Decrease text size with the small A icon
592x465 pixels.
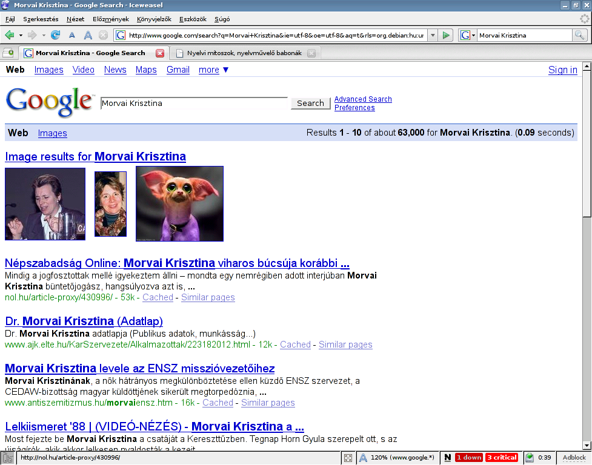(72, 36)
